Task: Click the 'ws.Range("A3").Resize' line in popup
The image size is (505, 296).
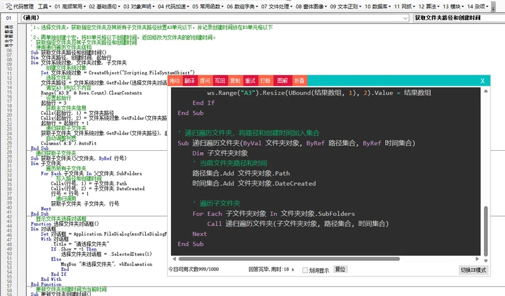Action: (x=319, y=93)
